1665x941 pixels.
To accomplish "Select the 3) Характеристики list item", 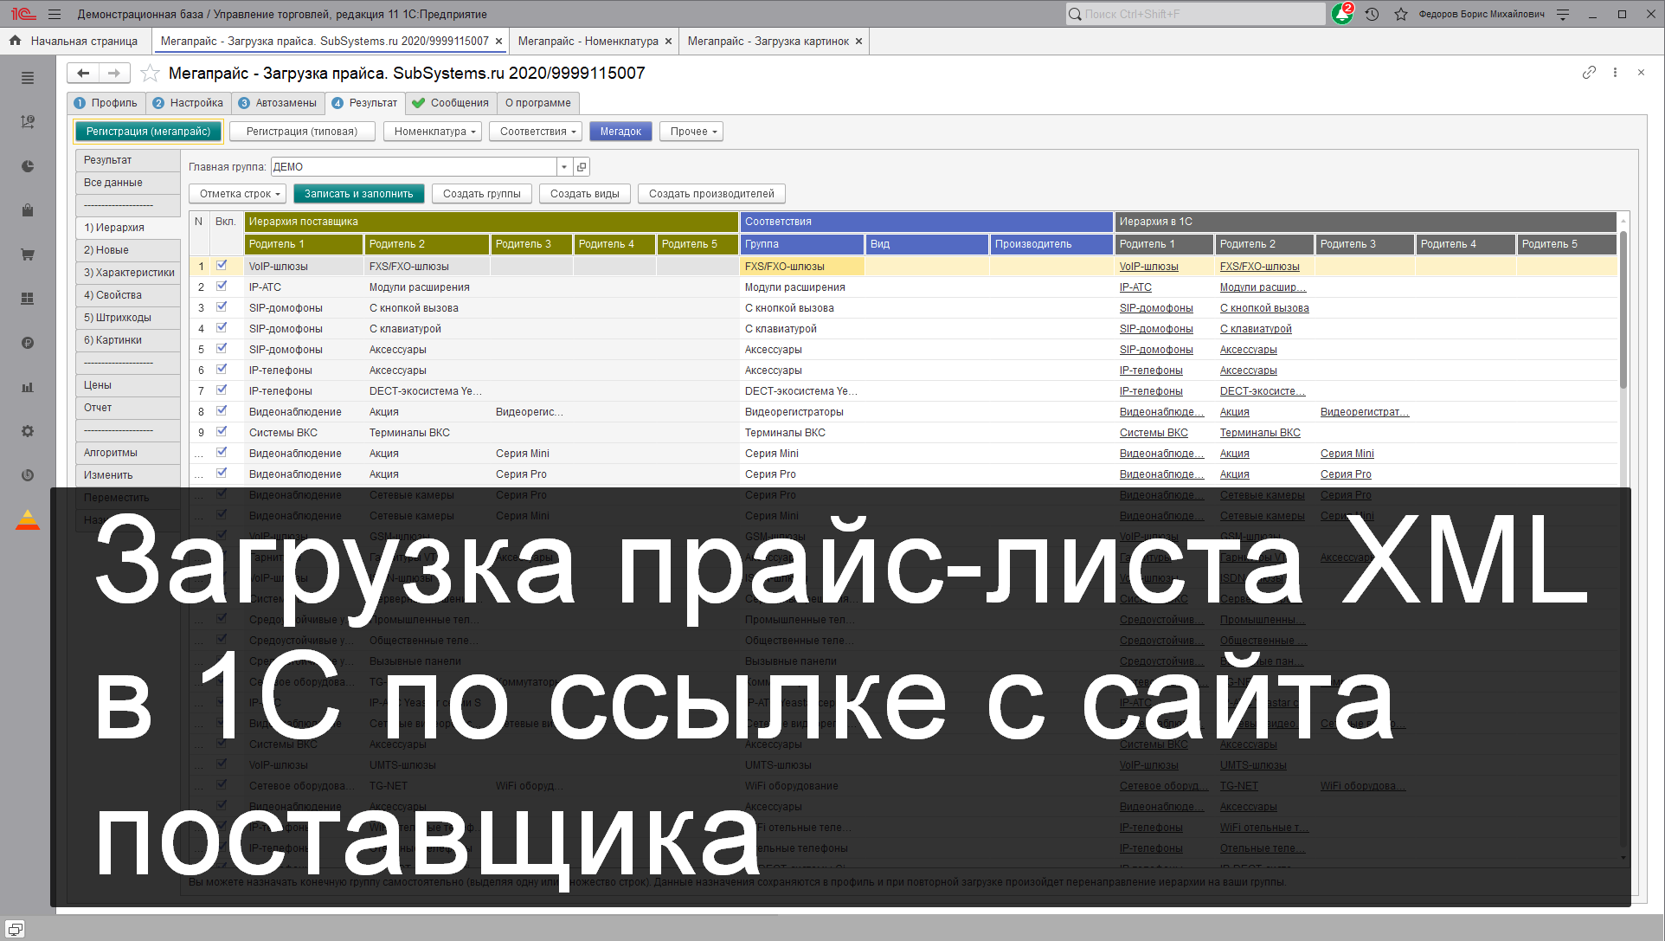I will tap(128, 272).
